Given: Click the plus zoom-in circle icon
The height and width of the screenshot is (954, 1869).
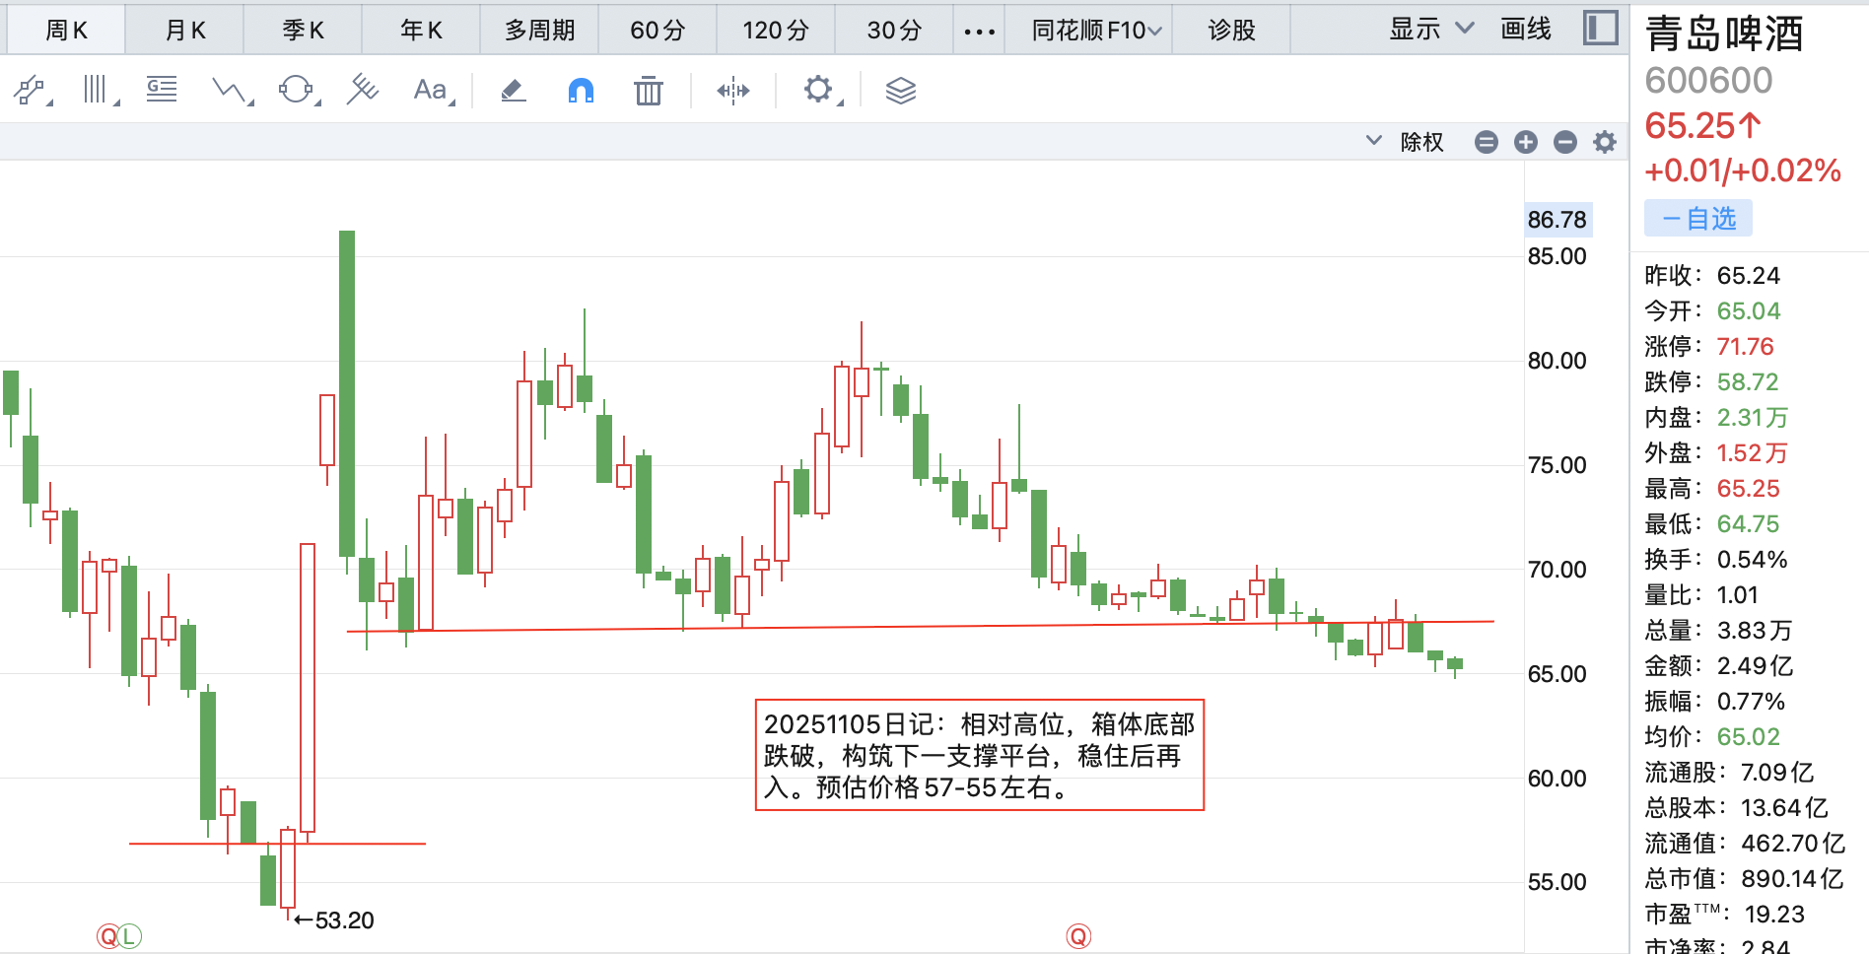Looking at the screenshot, I should 1526,142.
